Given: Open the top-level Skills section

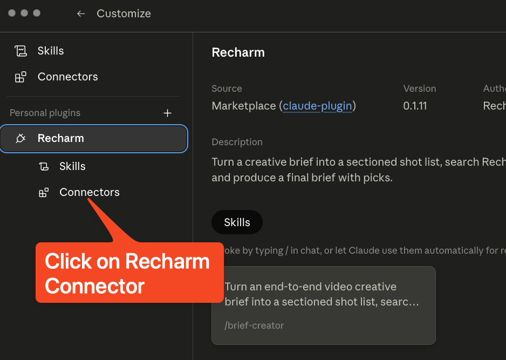Looking at the screenshot, I should (50, 51).
